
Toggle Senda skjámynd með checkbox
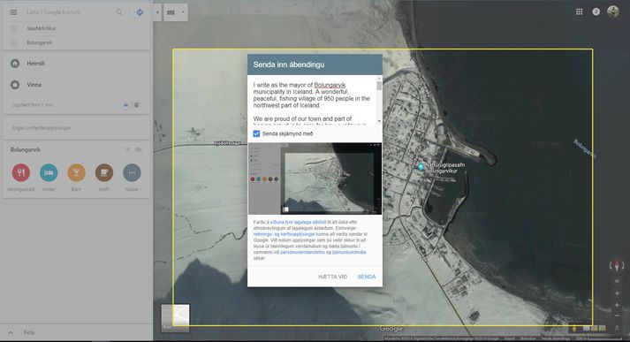point(256,133)
